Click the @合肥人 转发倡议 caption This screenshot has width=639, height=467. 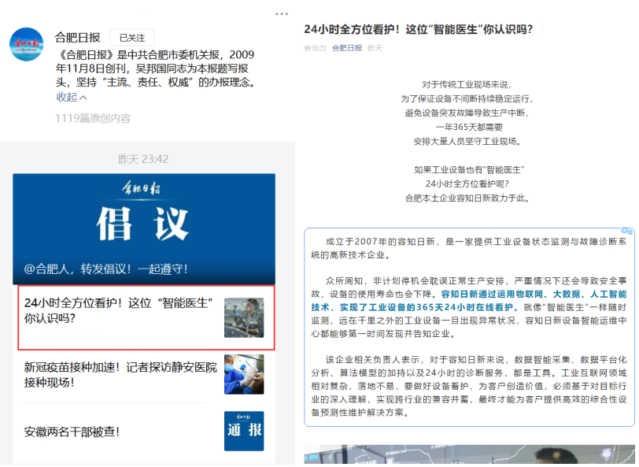pos(106,269)
